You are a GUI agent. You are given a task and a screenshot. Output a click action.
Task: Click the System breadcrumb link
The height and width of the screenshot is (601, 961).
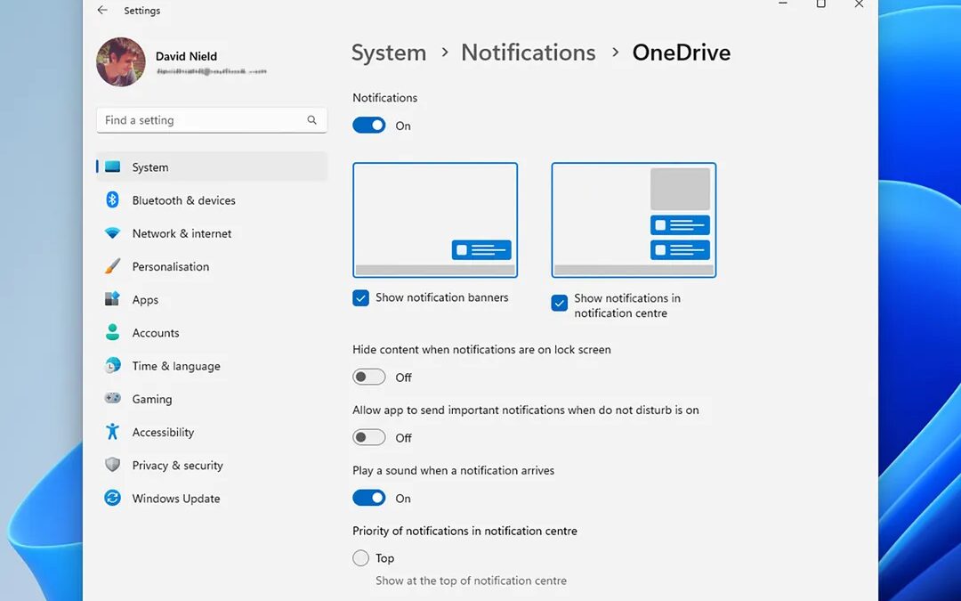pos(389,53)
